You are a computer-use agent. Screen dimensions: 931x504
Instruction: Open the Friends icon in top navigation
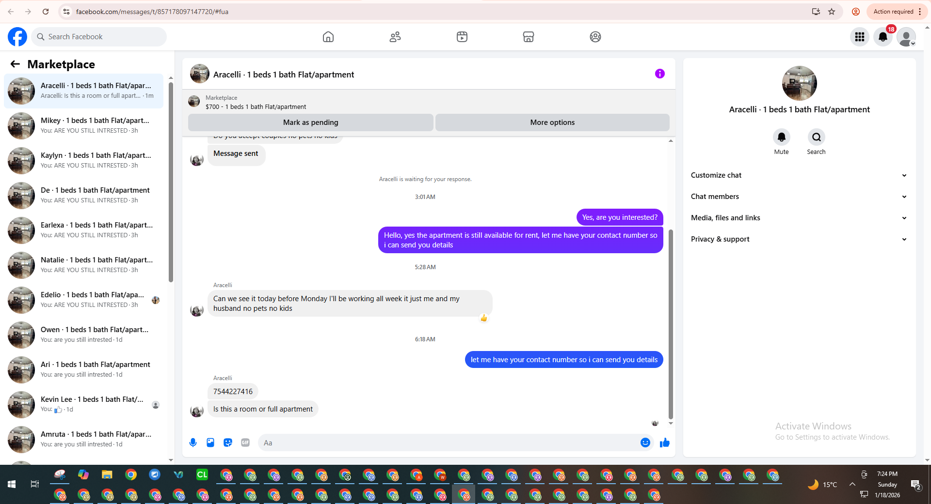point(395,37)
